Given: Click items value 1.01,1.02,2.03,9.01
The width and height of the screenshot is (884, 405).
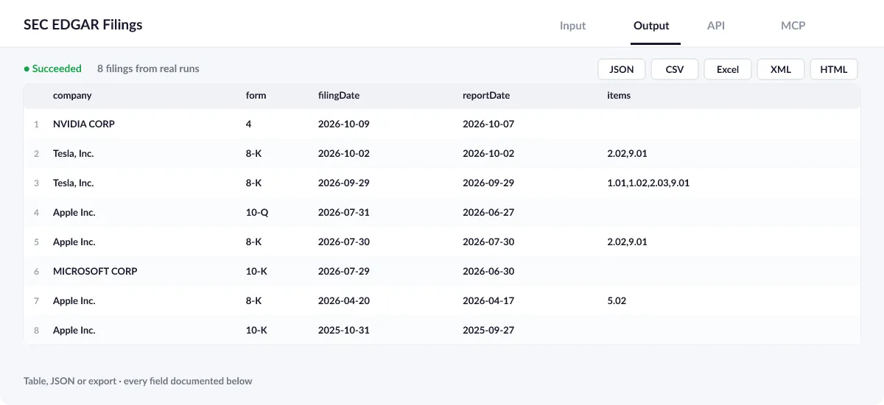Looking at the screenshot, I should pos(648,183).
